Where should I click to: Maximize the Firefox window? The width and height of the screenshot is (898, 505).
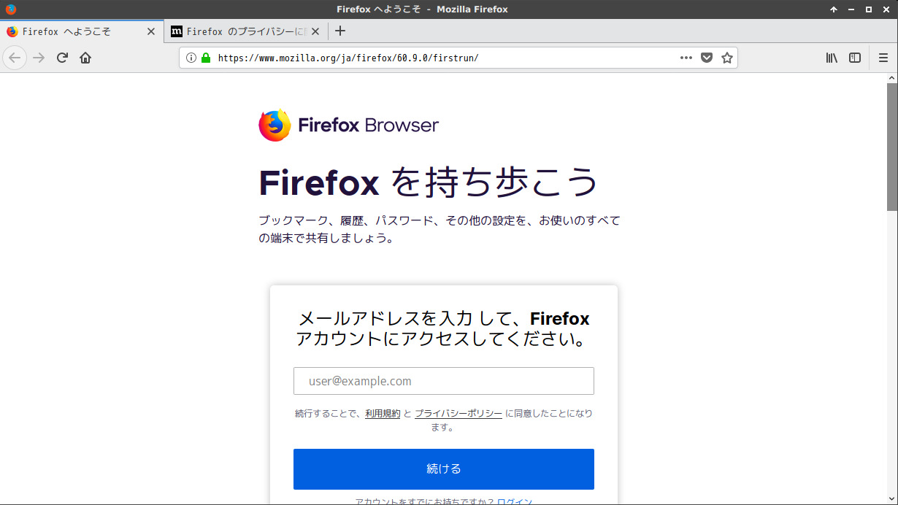(x=869, y=9)
